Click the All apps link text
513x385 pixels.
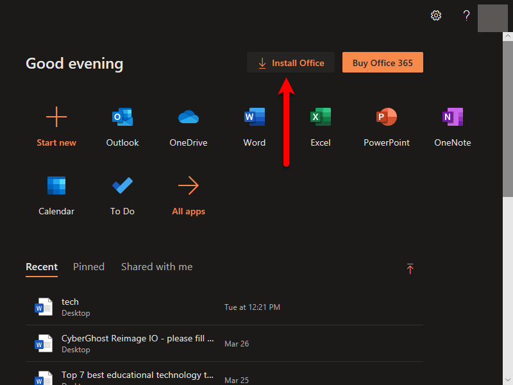[189, 212]
